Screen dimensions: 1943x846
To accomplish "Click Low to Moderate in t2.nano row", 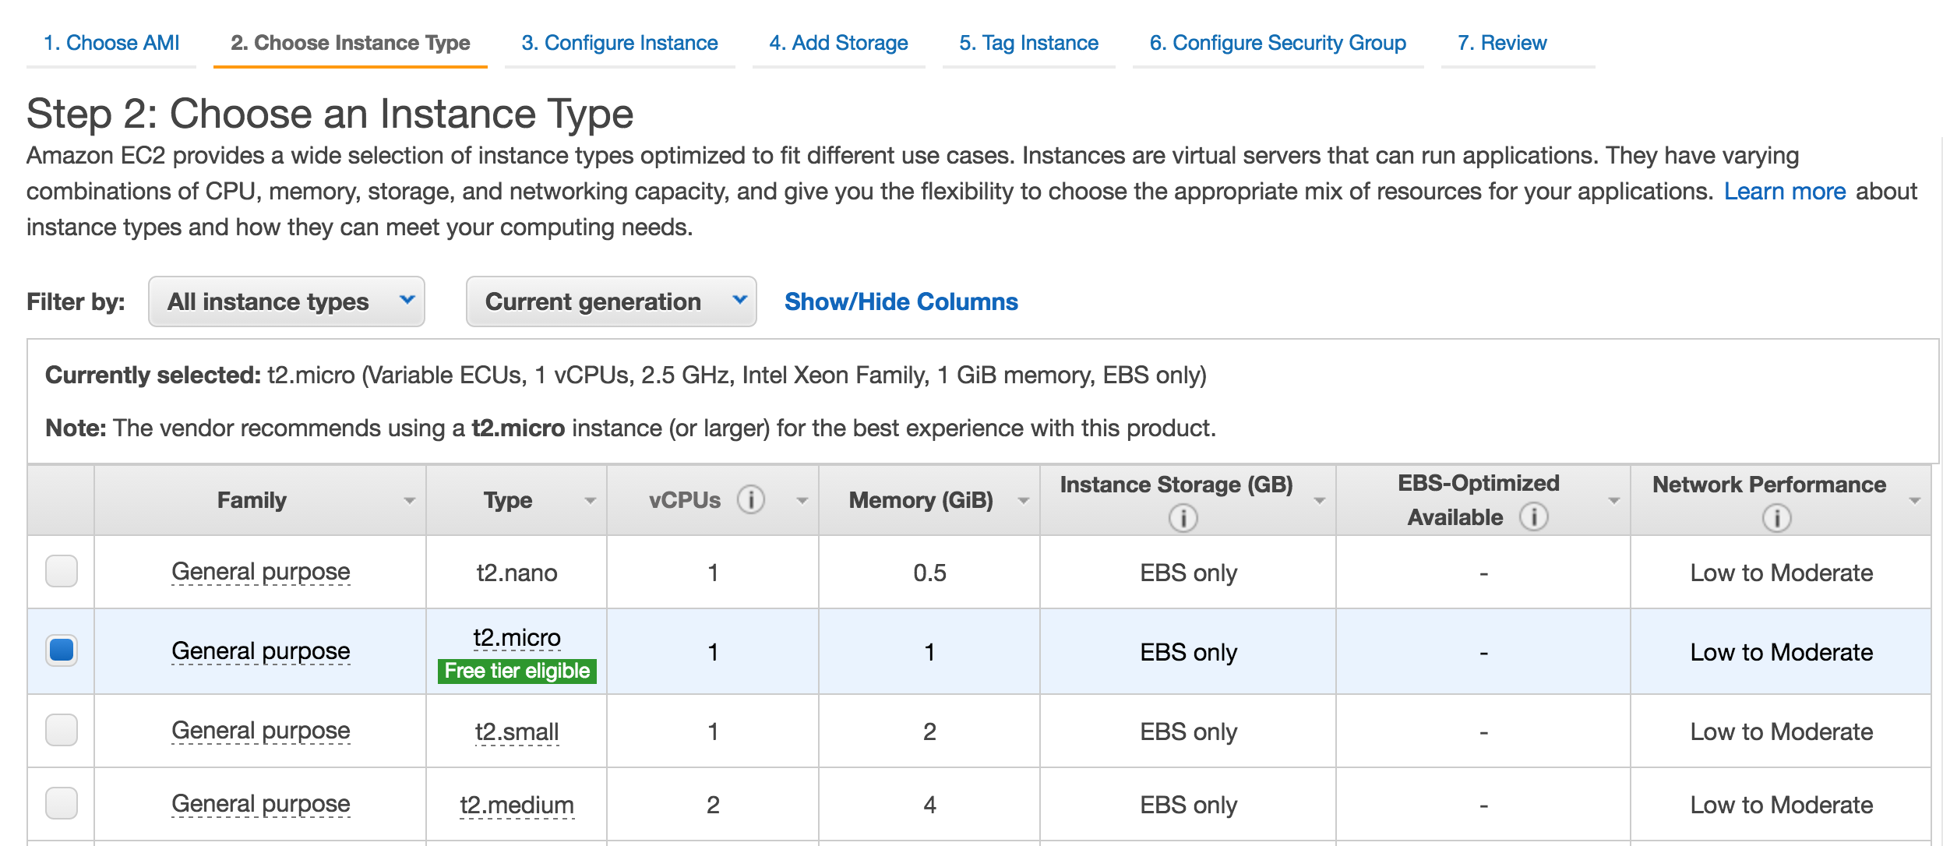I will click(x=1781, y=573).
